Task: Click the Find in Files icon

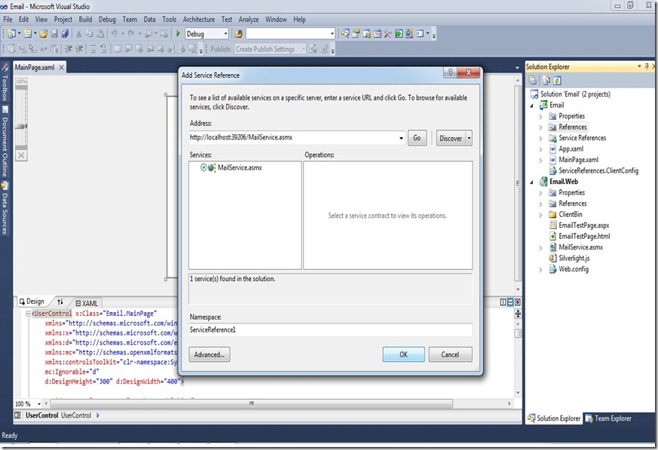Action: (238, 34)
